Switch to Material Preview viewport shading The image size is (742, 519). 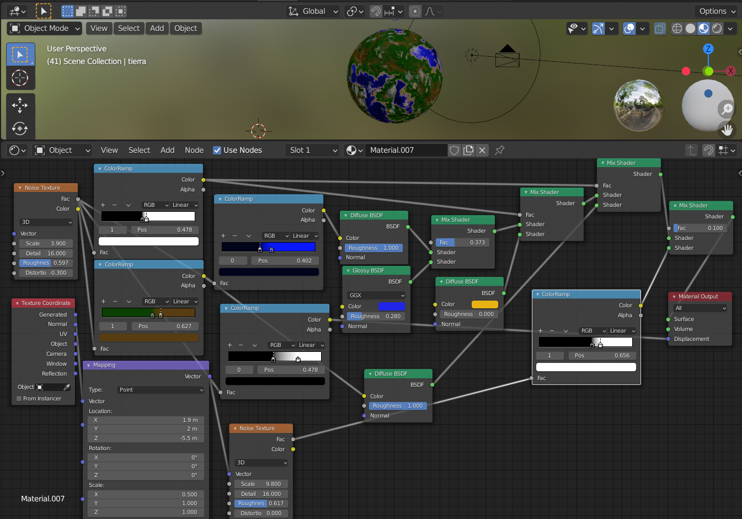coord(703,28)
